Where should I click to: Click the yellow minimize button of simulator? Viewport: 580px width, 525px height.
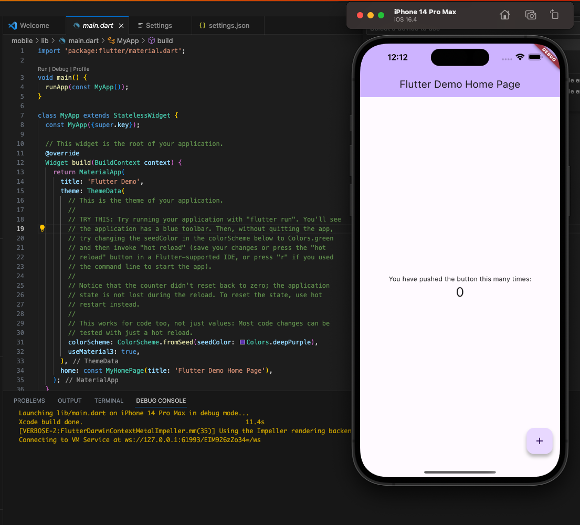371,15
